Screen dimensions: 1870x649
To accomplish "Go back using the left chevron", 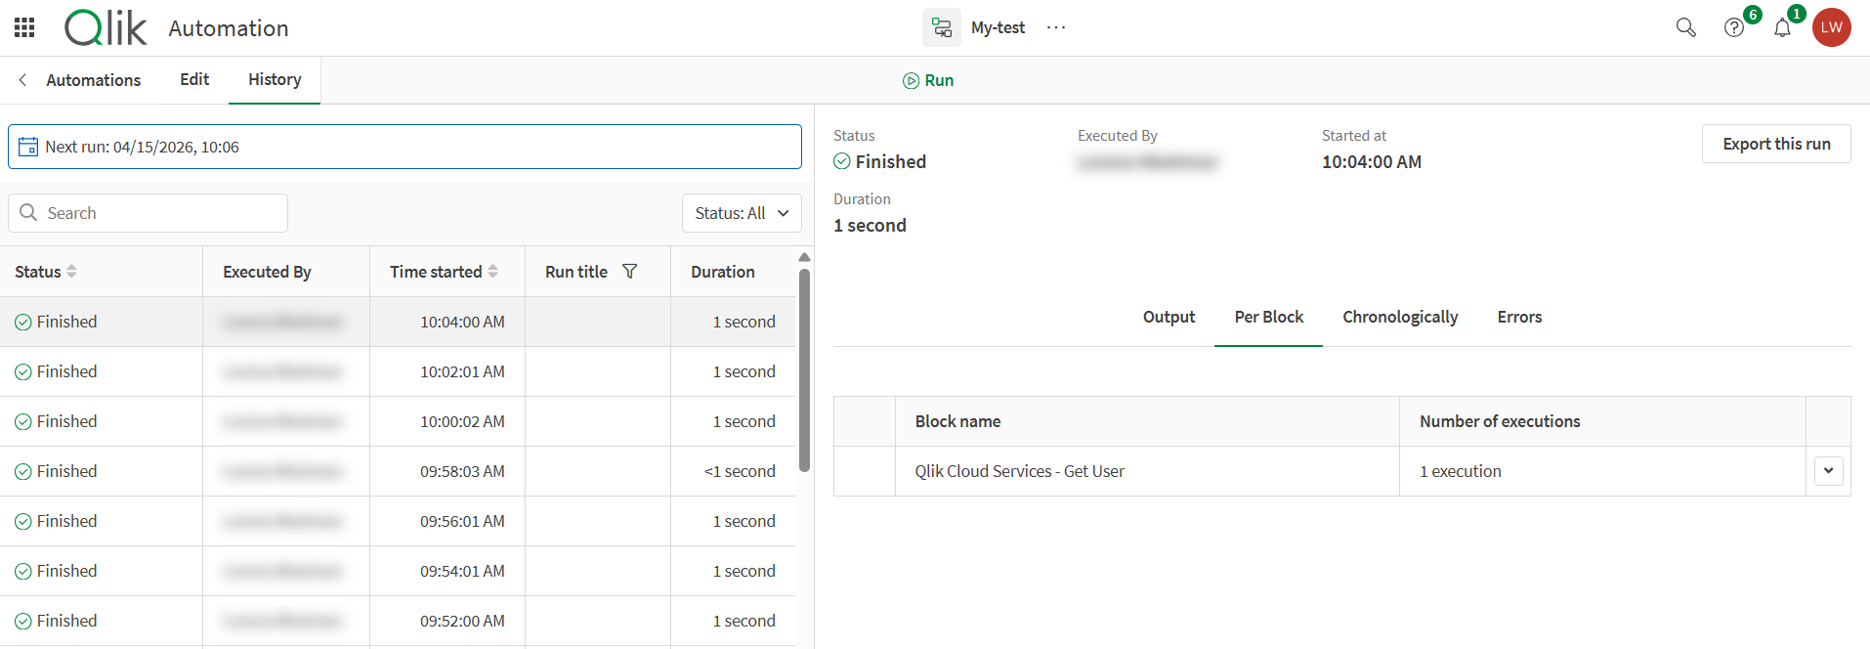I will [x=22, y=80].
